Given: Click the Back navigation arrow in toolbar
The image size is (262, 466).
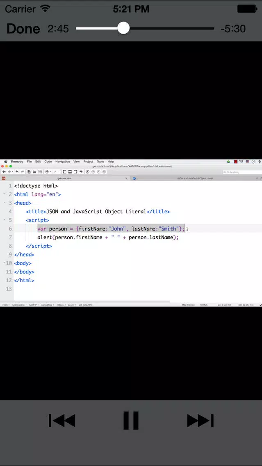Looking at the screenshot, I should [4, 172].
